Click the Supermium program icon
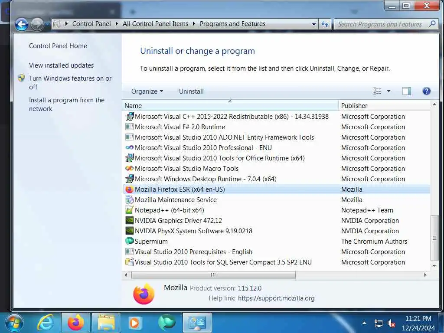The image size is (444, 333). click(x=129, y=241)
